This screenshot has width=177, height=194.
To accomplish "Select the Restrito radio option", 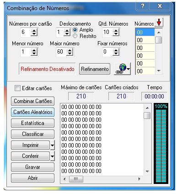I will click(75, 36).
